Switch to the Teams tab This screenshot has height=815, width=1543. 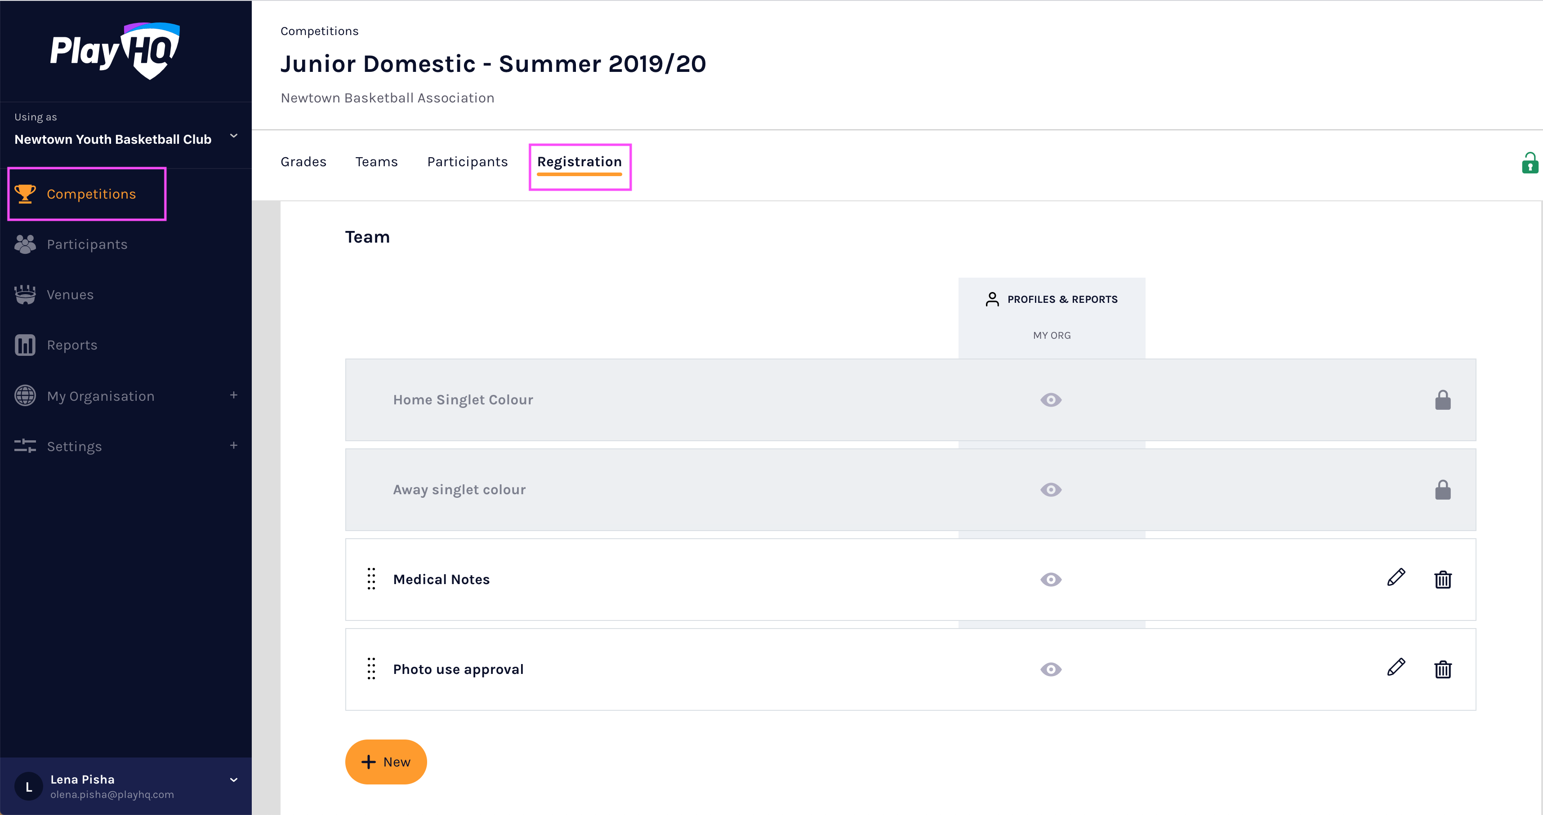(x=376, y=162)
